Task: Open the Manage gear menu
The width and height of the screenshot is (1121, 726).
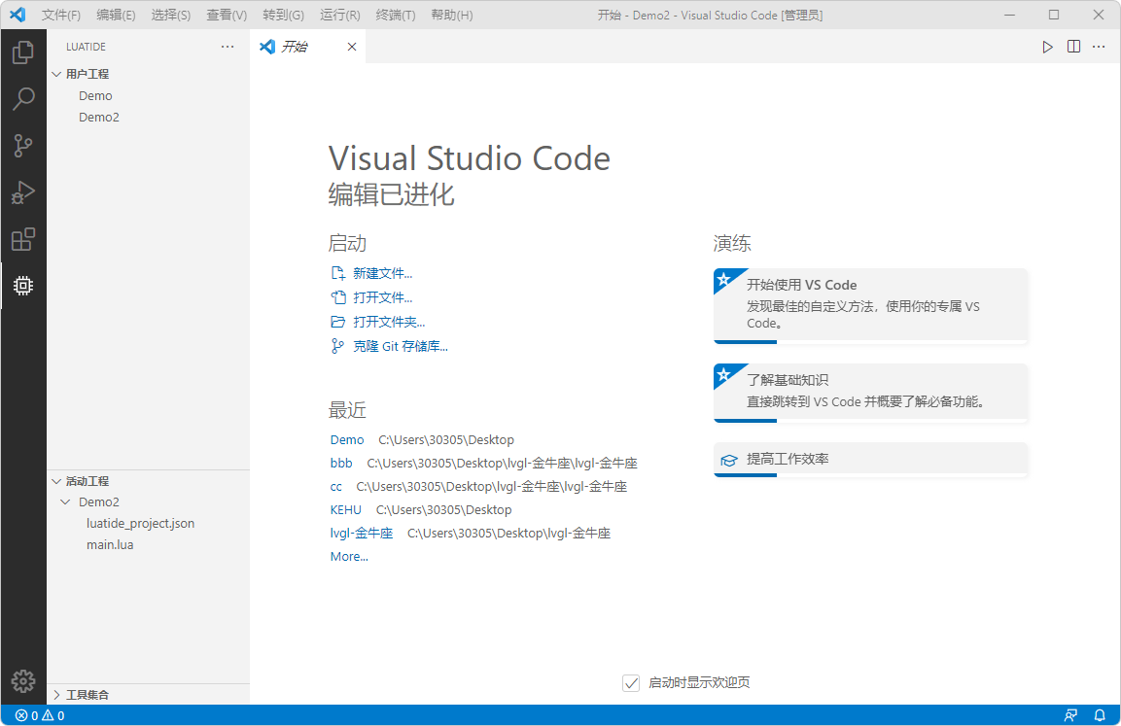Action: click(23, 681)
